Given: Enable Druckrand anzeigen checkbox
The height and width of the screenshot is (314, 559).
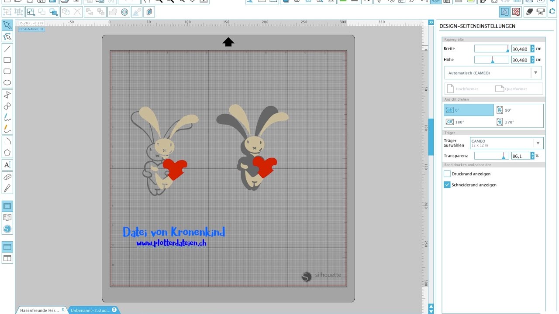Looking at the screenshot, I should point(447,174).
